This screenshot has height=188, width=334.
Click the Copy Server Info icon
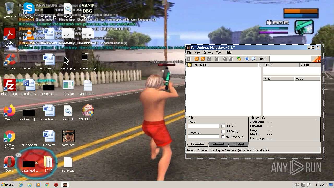point(225,59)
